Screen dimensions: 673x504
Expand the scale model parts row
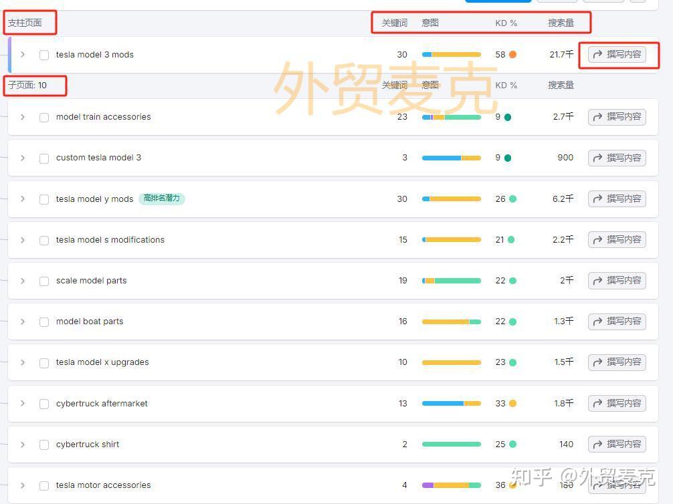coord(23,281)
